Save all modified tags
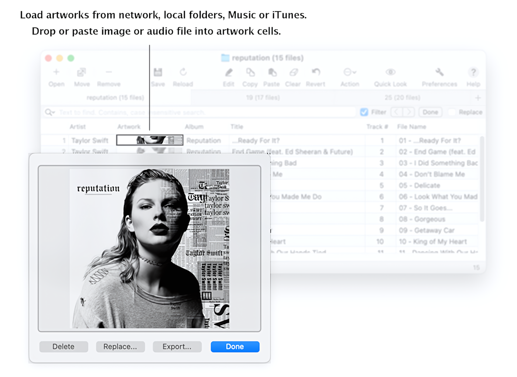 tap(158, 76)
